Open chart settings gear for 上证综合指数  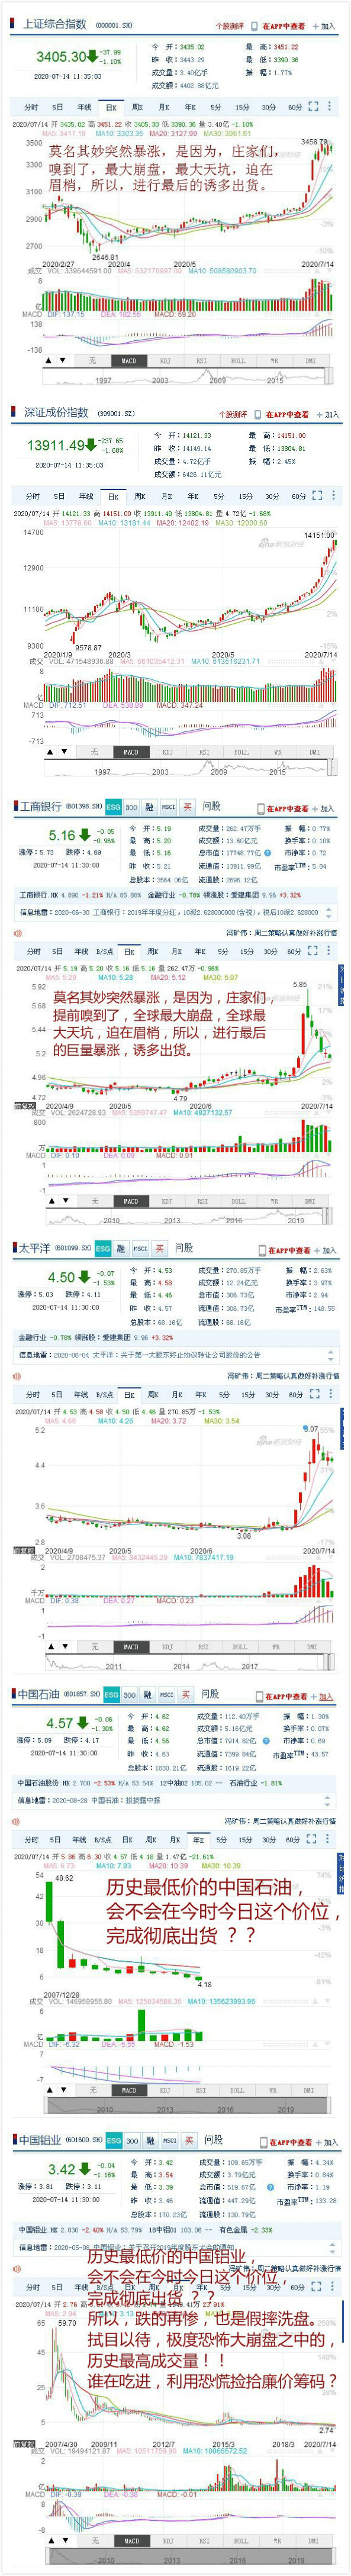(329, 107)
